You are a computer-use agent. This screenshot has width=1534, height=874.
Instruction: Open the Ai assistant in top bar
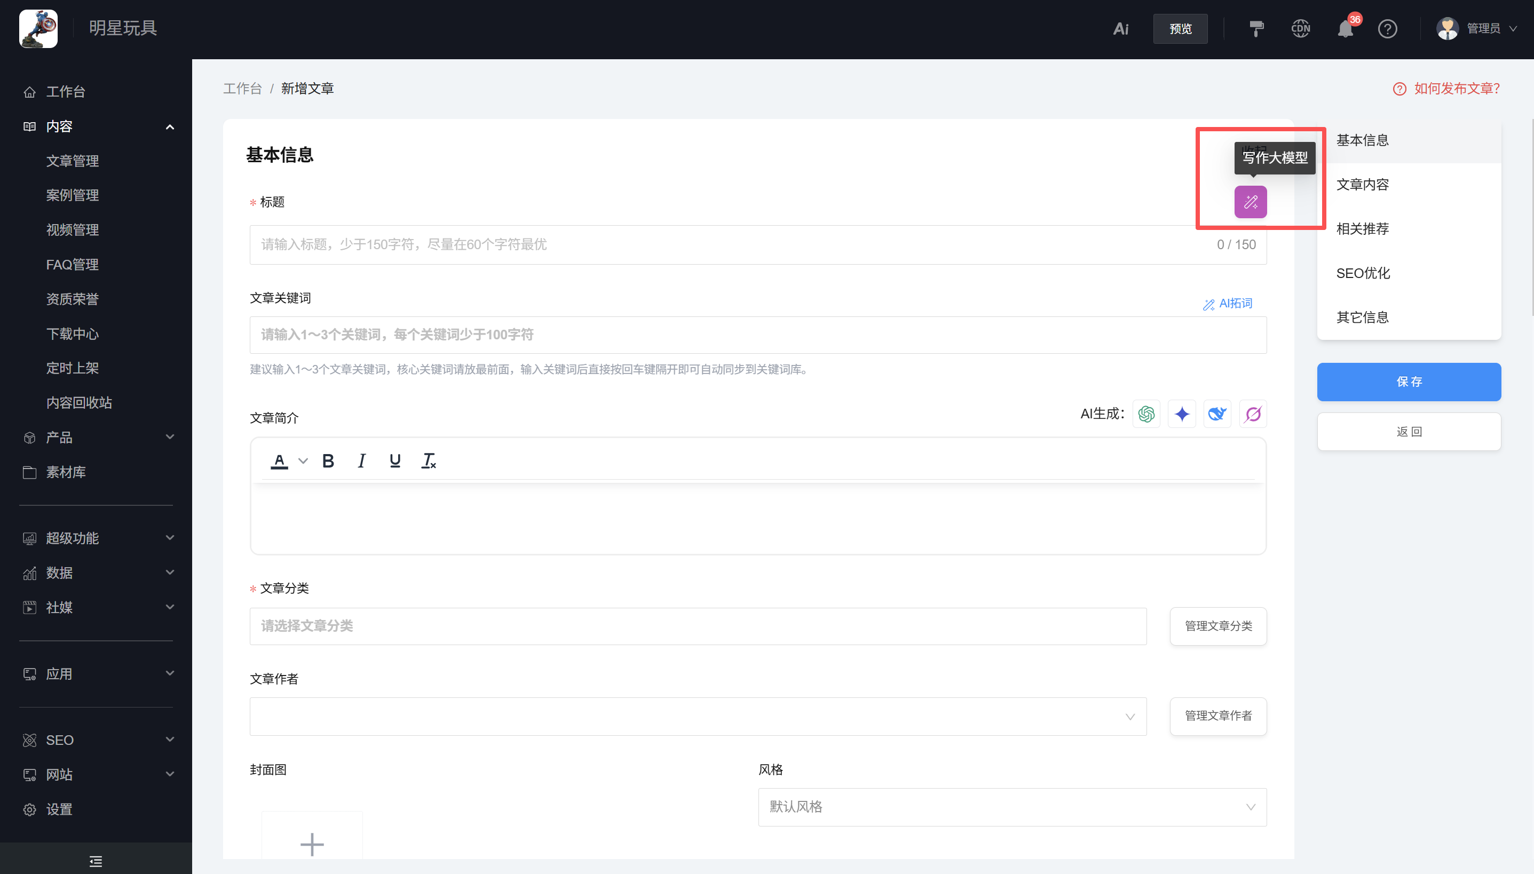(1120, 29)
